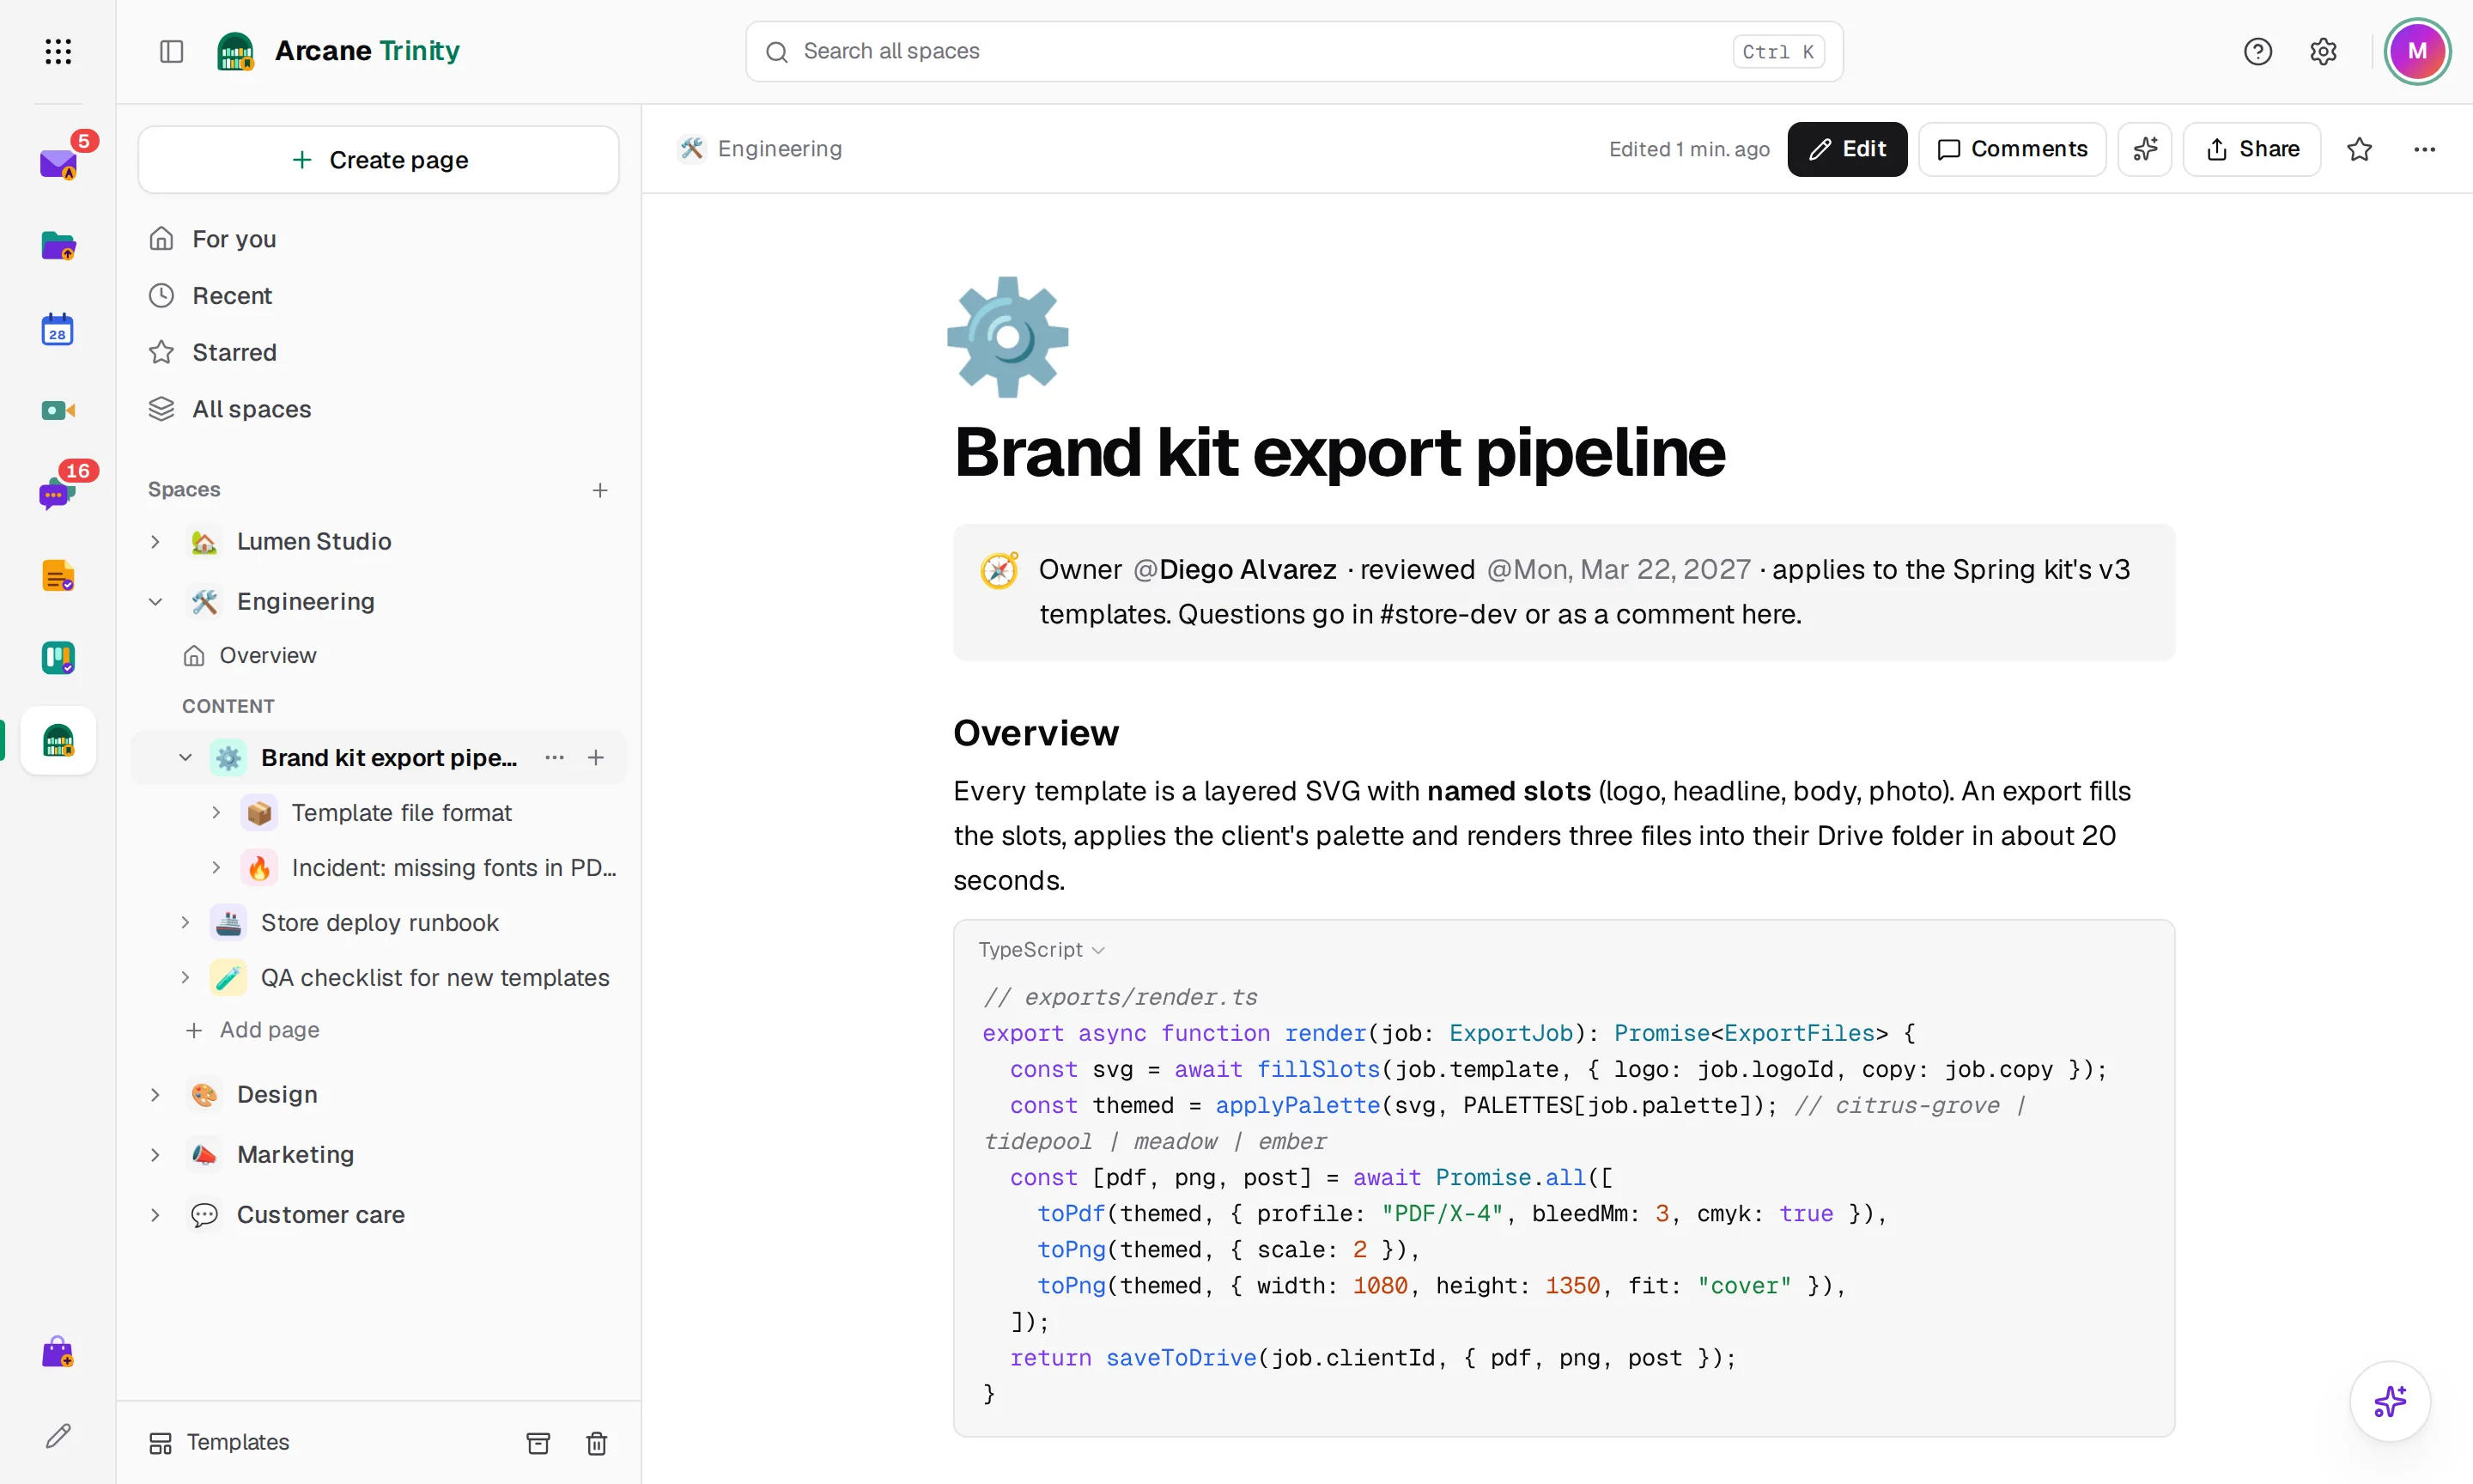Open Starred pages

379,352
